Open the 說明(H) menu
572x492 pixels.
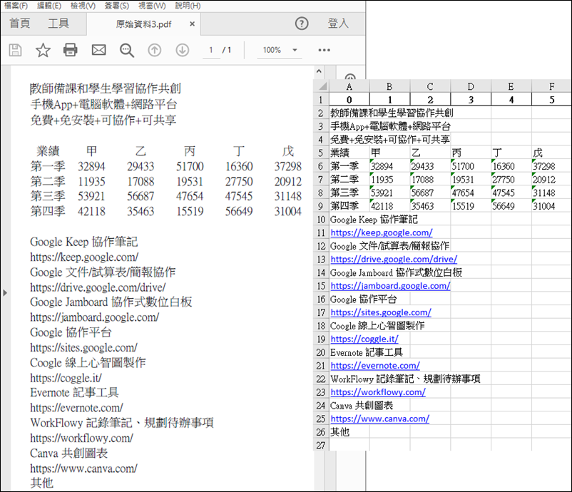click(188, 6)
